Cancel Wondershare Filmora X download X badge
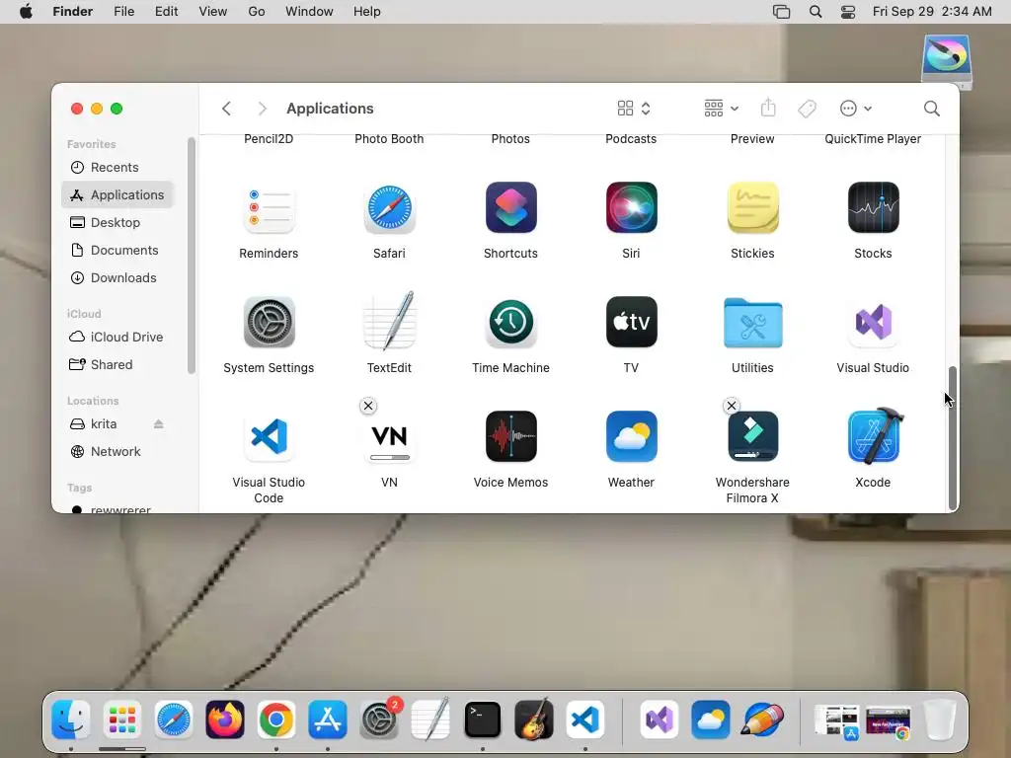 732,406
